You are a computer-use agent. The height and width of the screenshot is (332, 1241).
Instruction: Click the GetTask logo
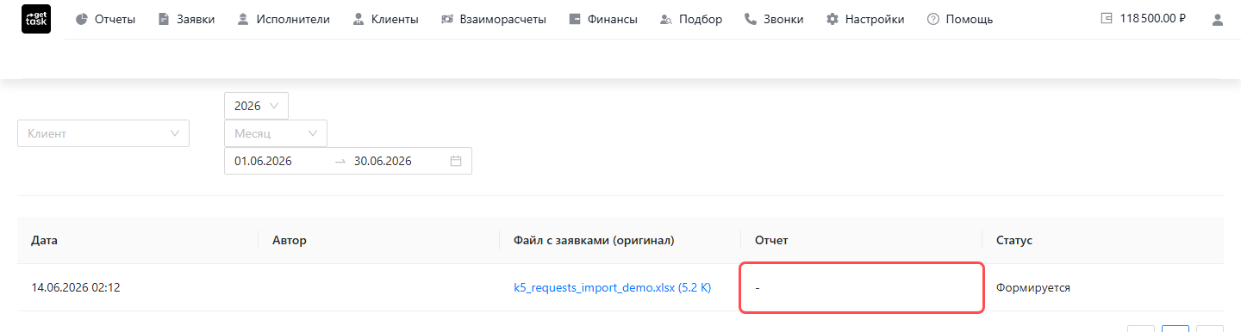36,19
